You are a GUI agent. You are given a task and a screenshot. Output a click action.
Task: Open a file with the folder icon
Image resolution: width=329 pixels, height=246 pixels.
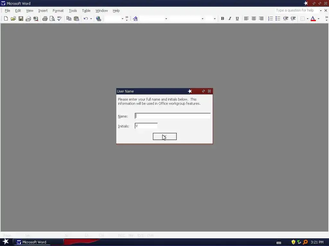(x=13, y=19)
